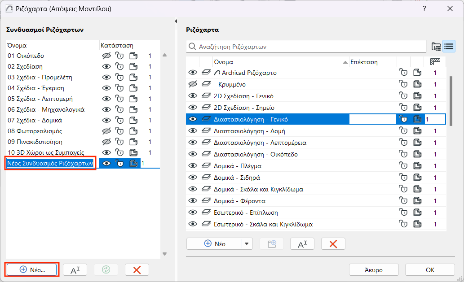Toggle visibility of 08 Φωτορεαλισμός combination
The width and height of the screenshot is (464, 282).
pyautogui.click(x=106, y=131)
